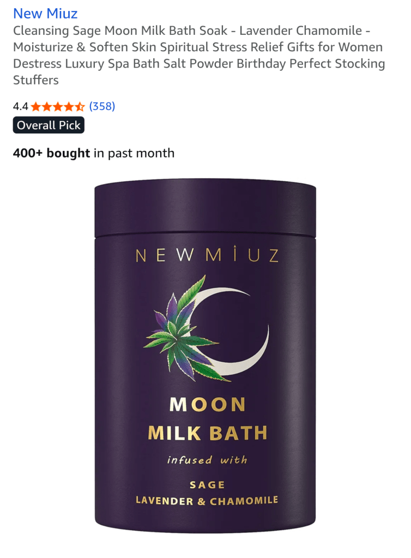Click the NEWMIUZ logo on the jar

pos(207,254)
